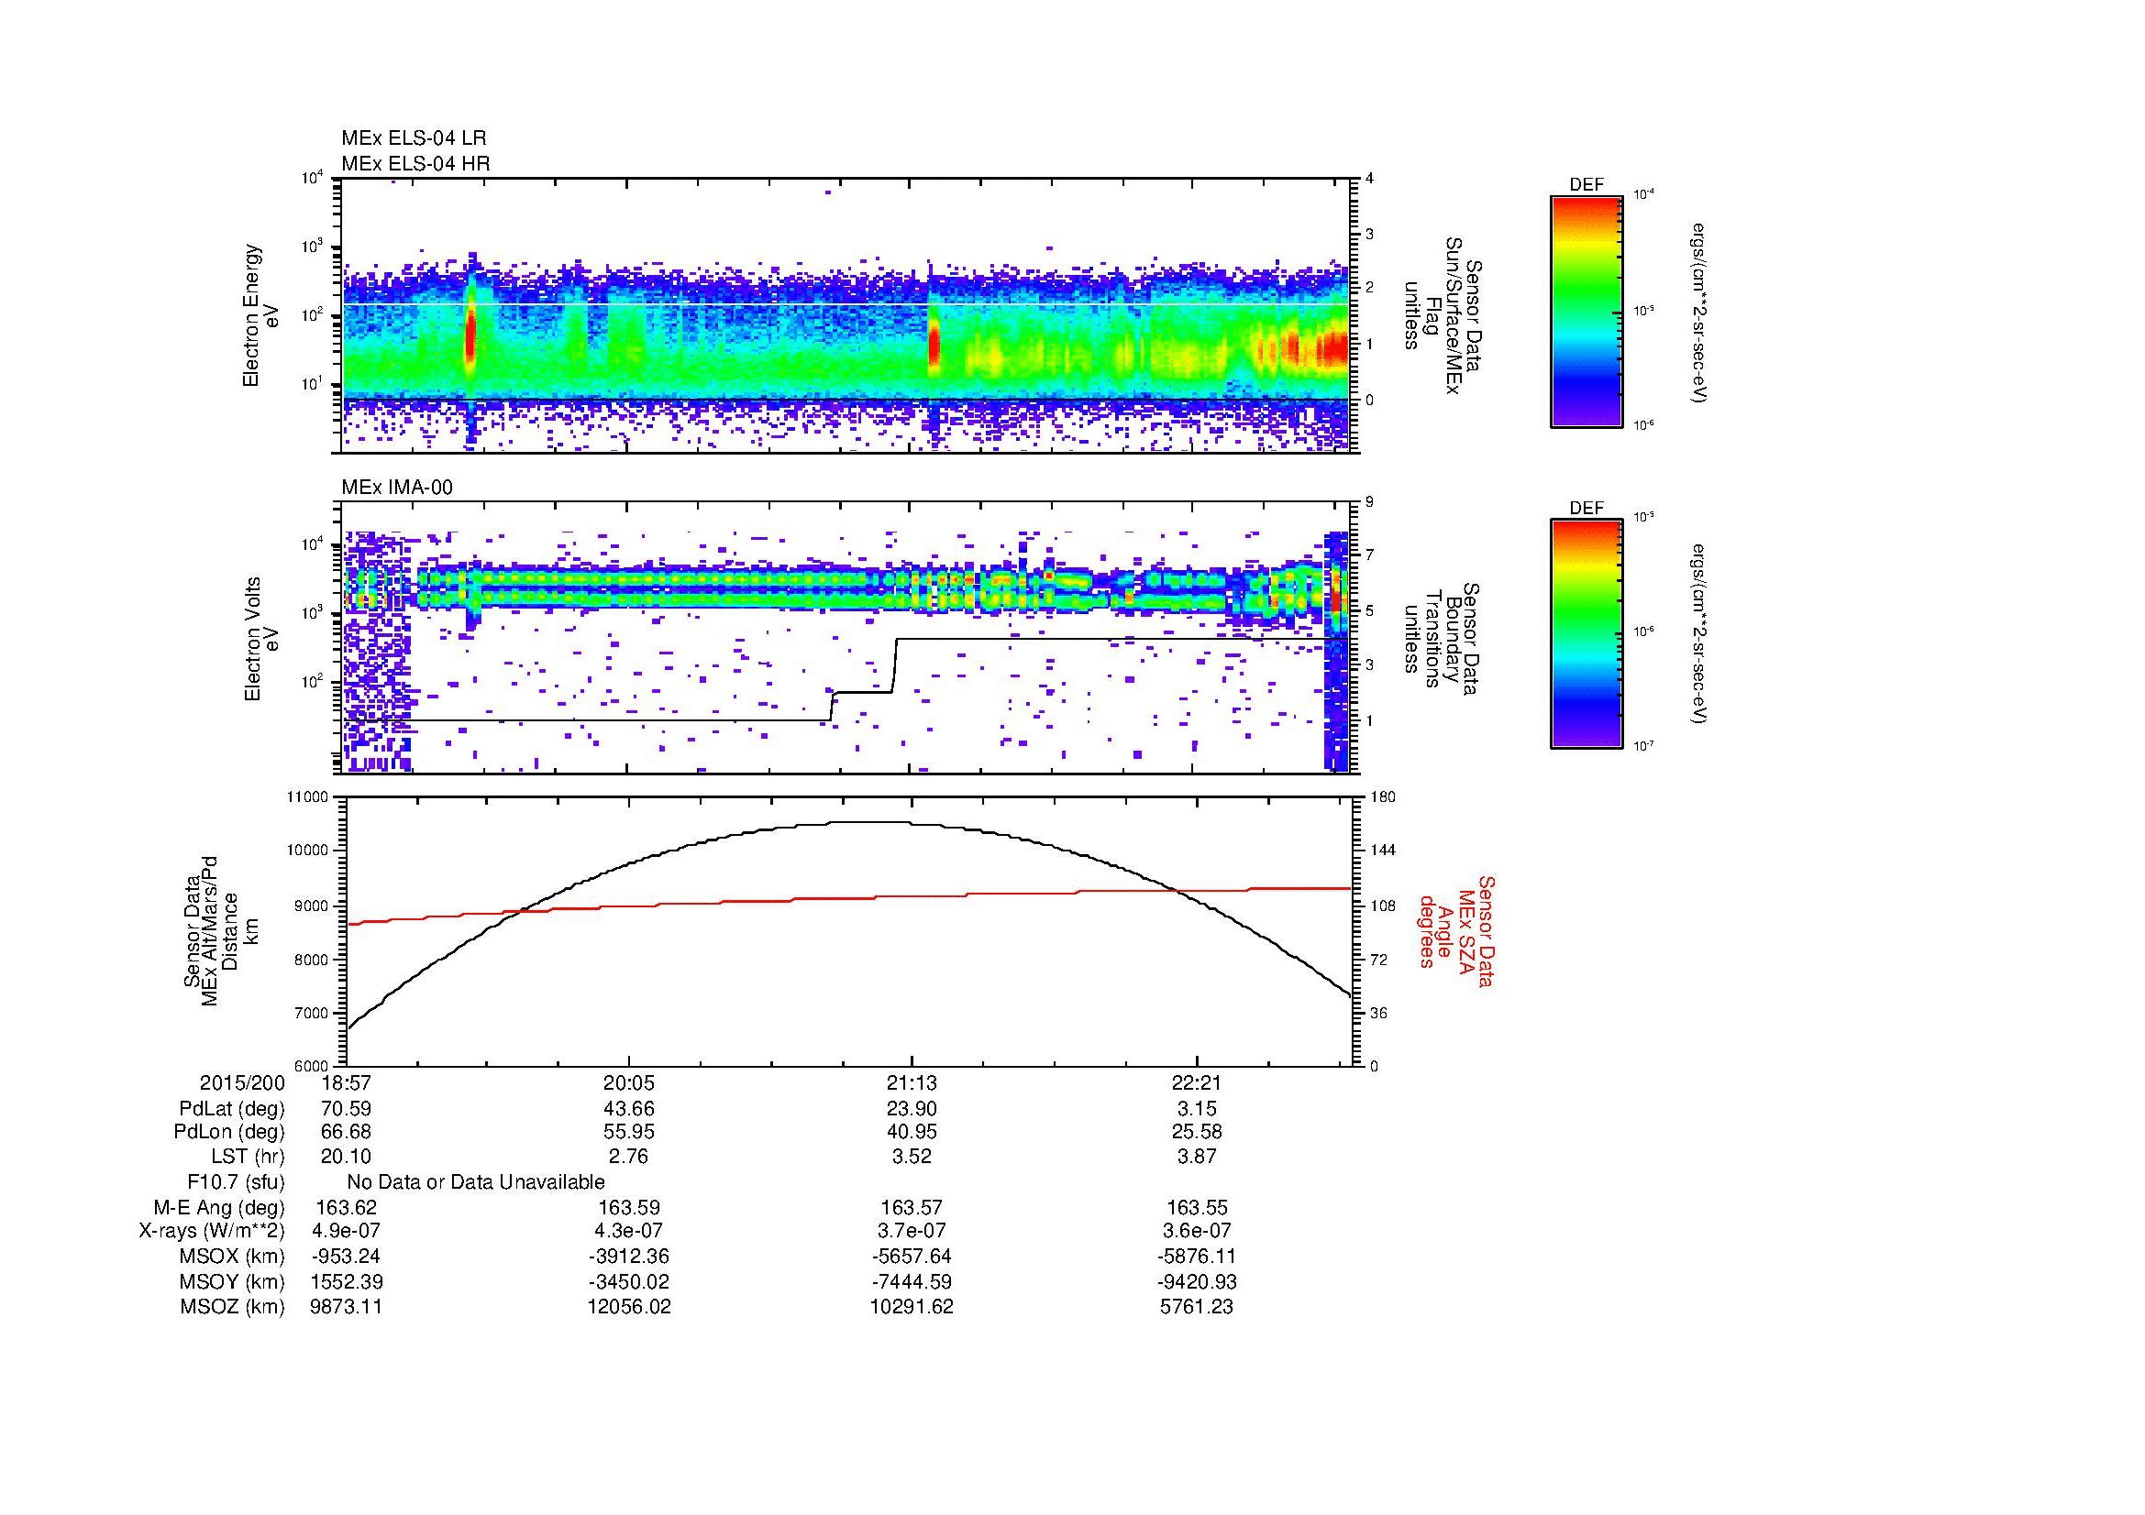
Task: Click MSOX value -3912.36
Action: click(629, 1257)
